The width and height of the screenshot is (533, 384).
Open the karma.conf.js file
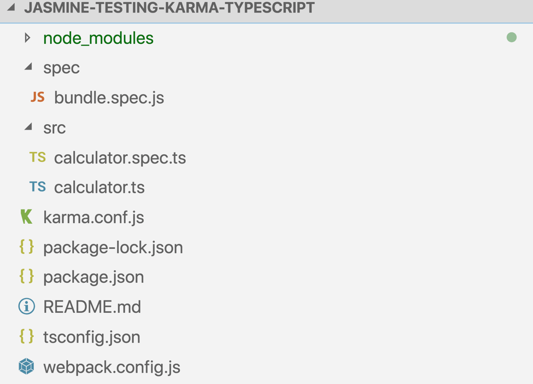pyautogui.click(x=94, y=217)
